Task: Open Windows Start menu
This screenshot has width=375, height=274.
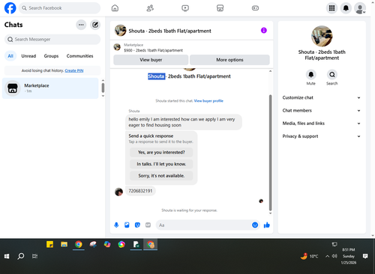Action: pos(7,256)
